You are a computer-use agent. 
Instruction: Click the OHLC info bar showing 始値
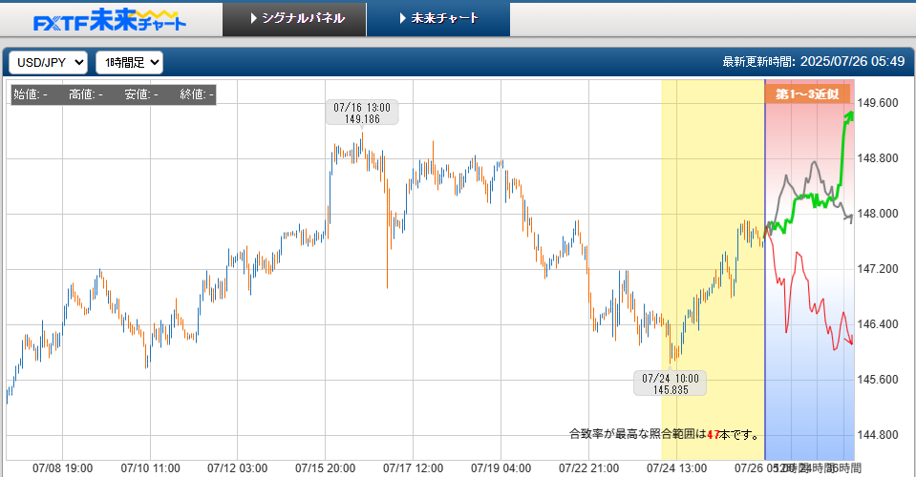coord(114,94)
